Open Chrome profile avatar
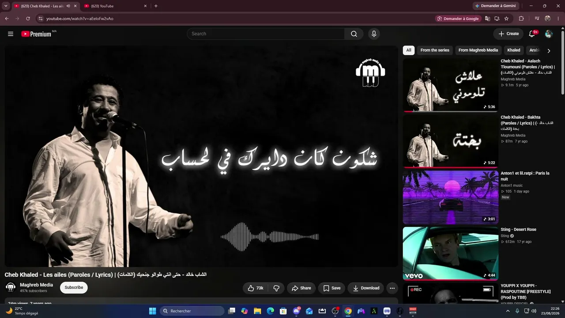 548,19
